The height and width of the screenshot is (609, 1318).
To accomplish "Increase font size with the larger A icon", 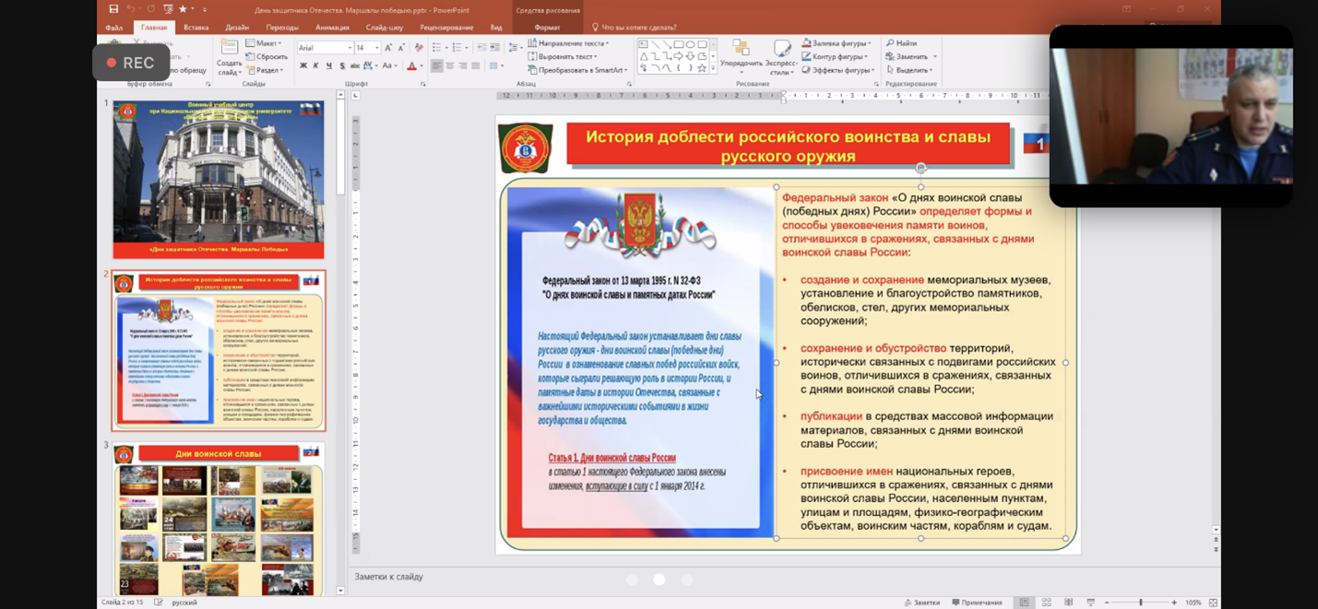I will 388,48.
